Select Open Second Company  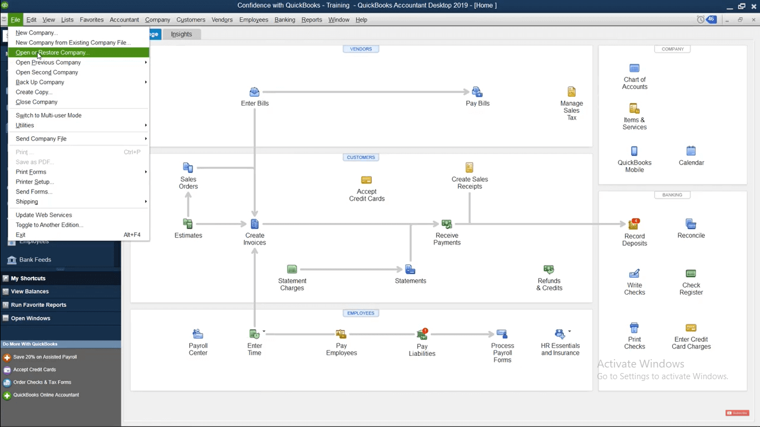tap(78, 72)
